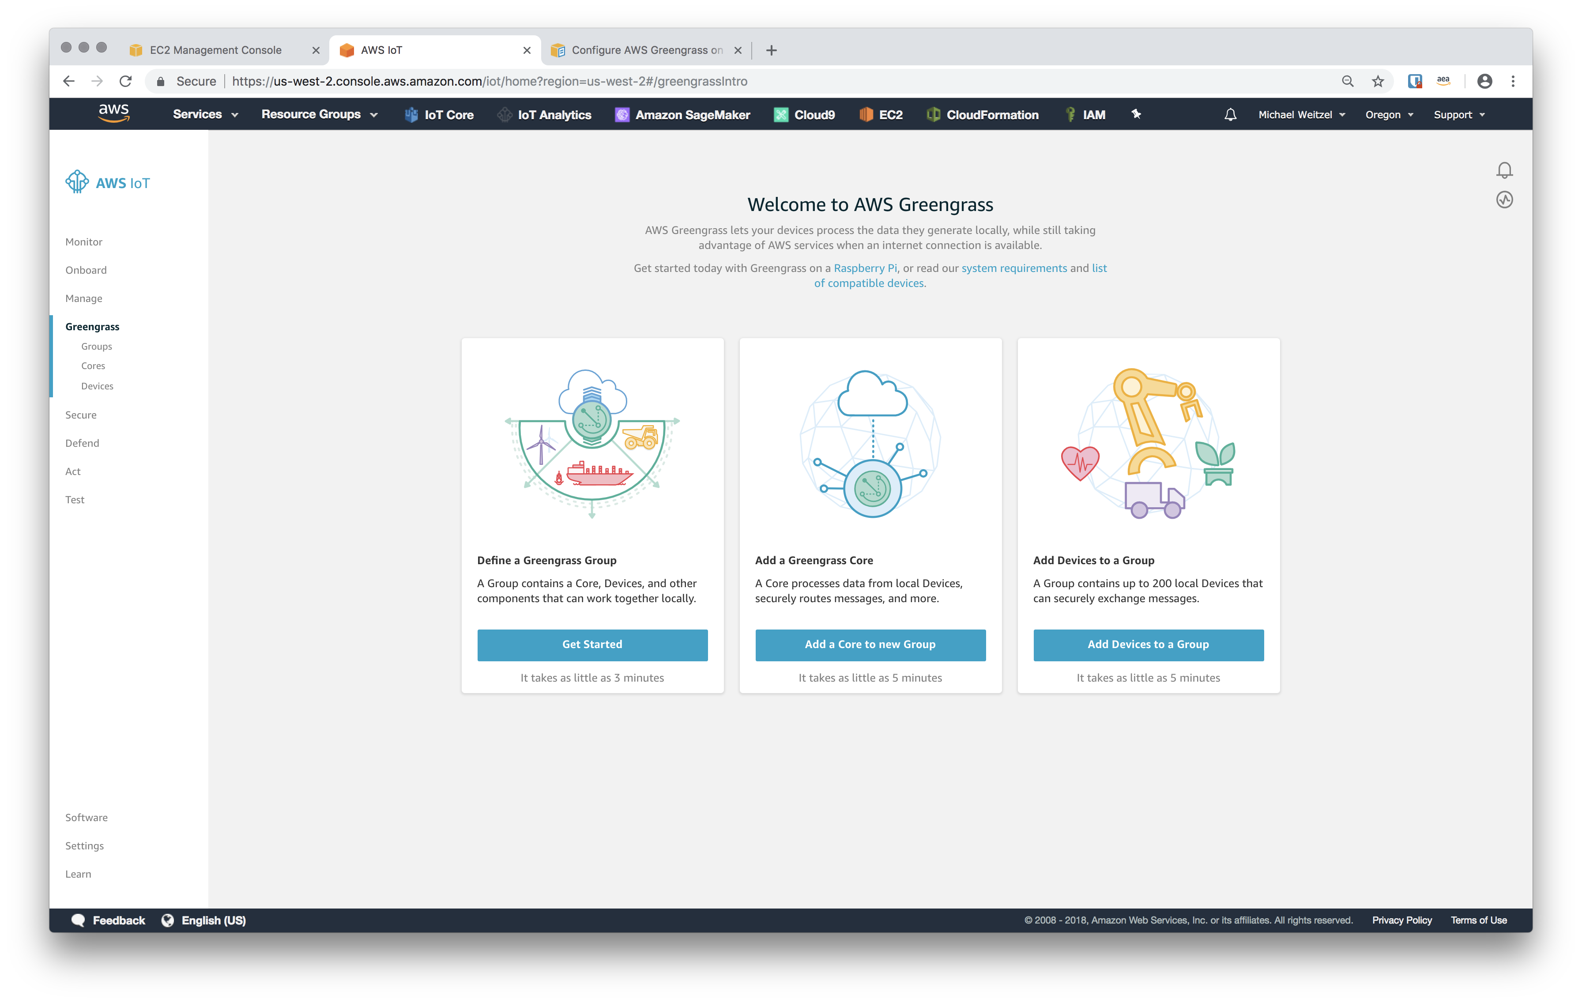Viewport: 1582px width, 1003px height.
Task: Click the AWS logo in the navbar
Action: (113, 113)
